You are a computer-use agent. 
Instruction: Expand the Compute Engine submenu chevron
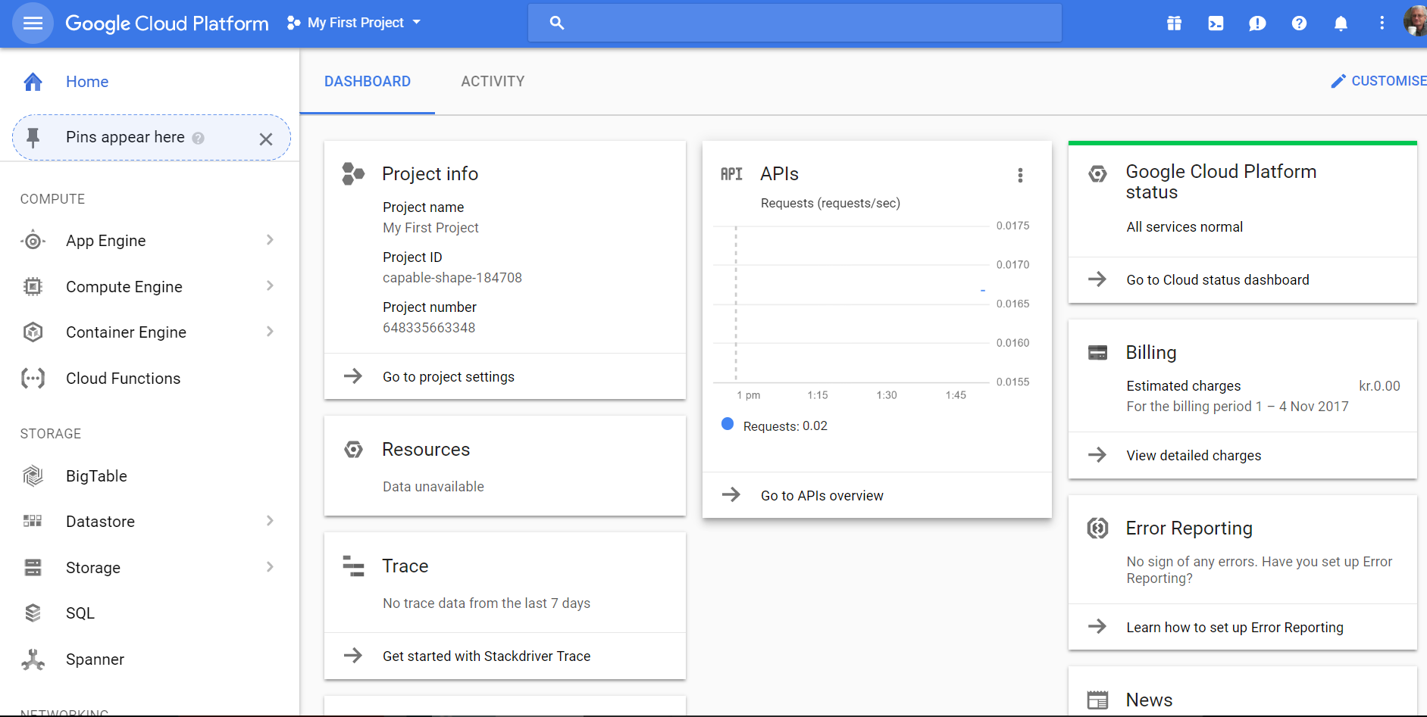point(270,285)
